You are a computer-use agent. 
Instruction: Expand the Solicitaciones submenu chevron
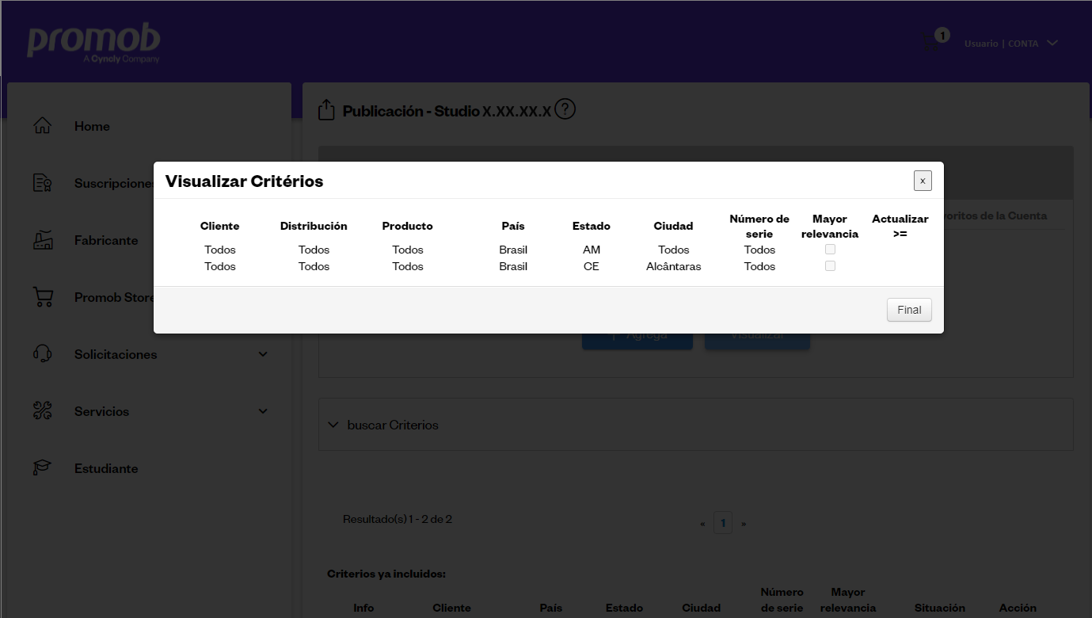tap(263, 354)
